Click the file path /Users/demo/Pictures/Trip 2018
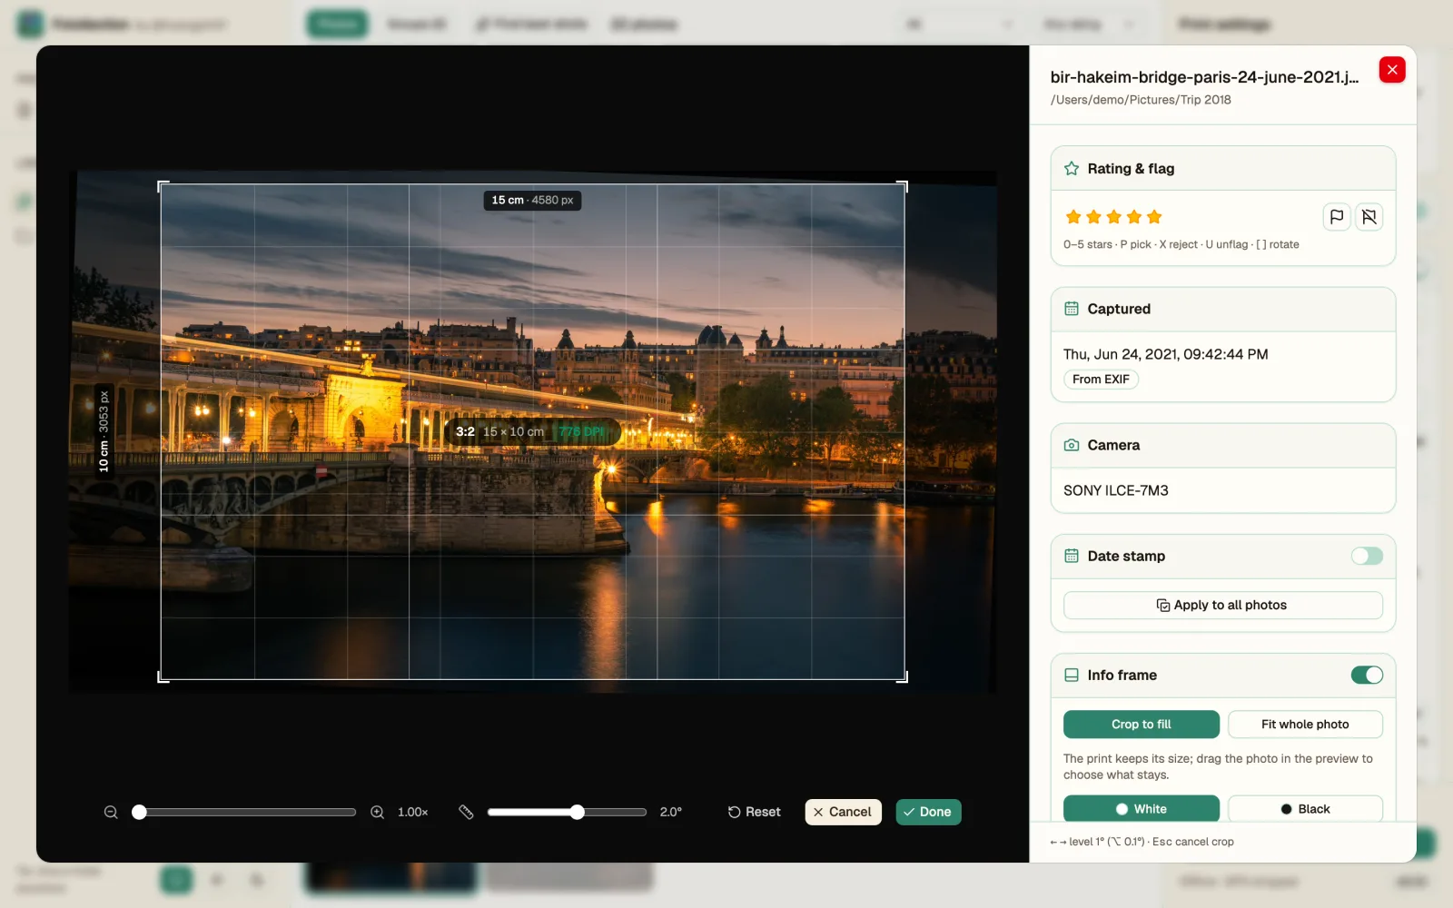Image resolution: width=1453 pixels, height=908 pixels. (x=1141, y=100)
